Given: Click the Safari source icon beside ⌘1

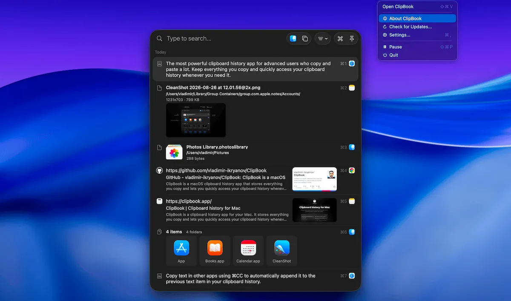Looking at the screenshot, I should coord(352,63).
